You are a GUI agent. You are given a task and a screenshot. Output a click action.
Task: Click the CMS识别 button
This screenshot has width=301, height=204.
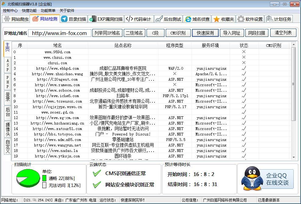point(178,33)
